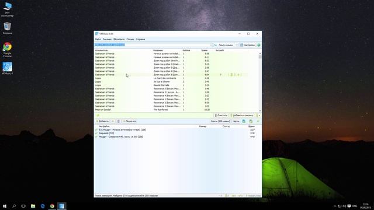The width and height of the screenshot is (374, 210).
Task: Open the Action Center tray icon
Action: tap(349, 206)
